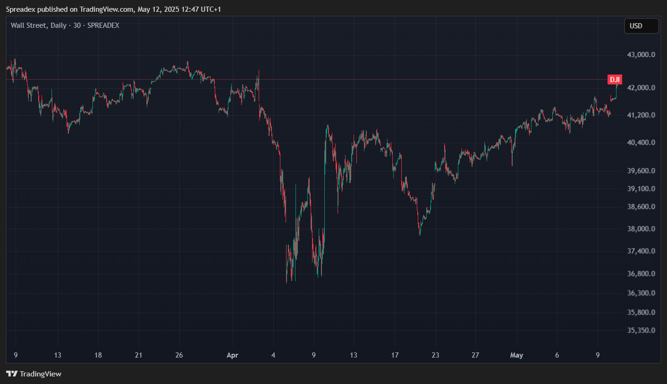Click the 27 date on time axis

pyautogui.click(x=476, y=355)
